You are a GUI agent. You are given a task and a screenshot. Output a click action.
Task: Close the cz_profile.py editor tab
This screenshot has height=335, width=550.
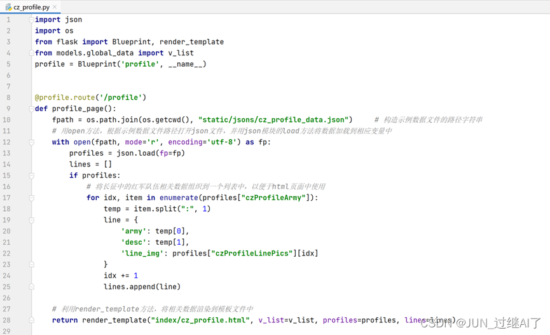[55, 6]
